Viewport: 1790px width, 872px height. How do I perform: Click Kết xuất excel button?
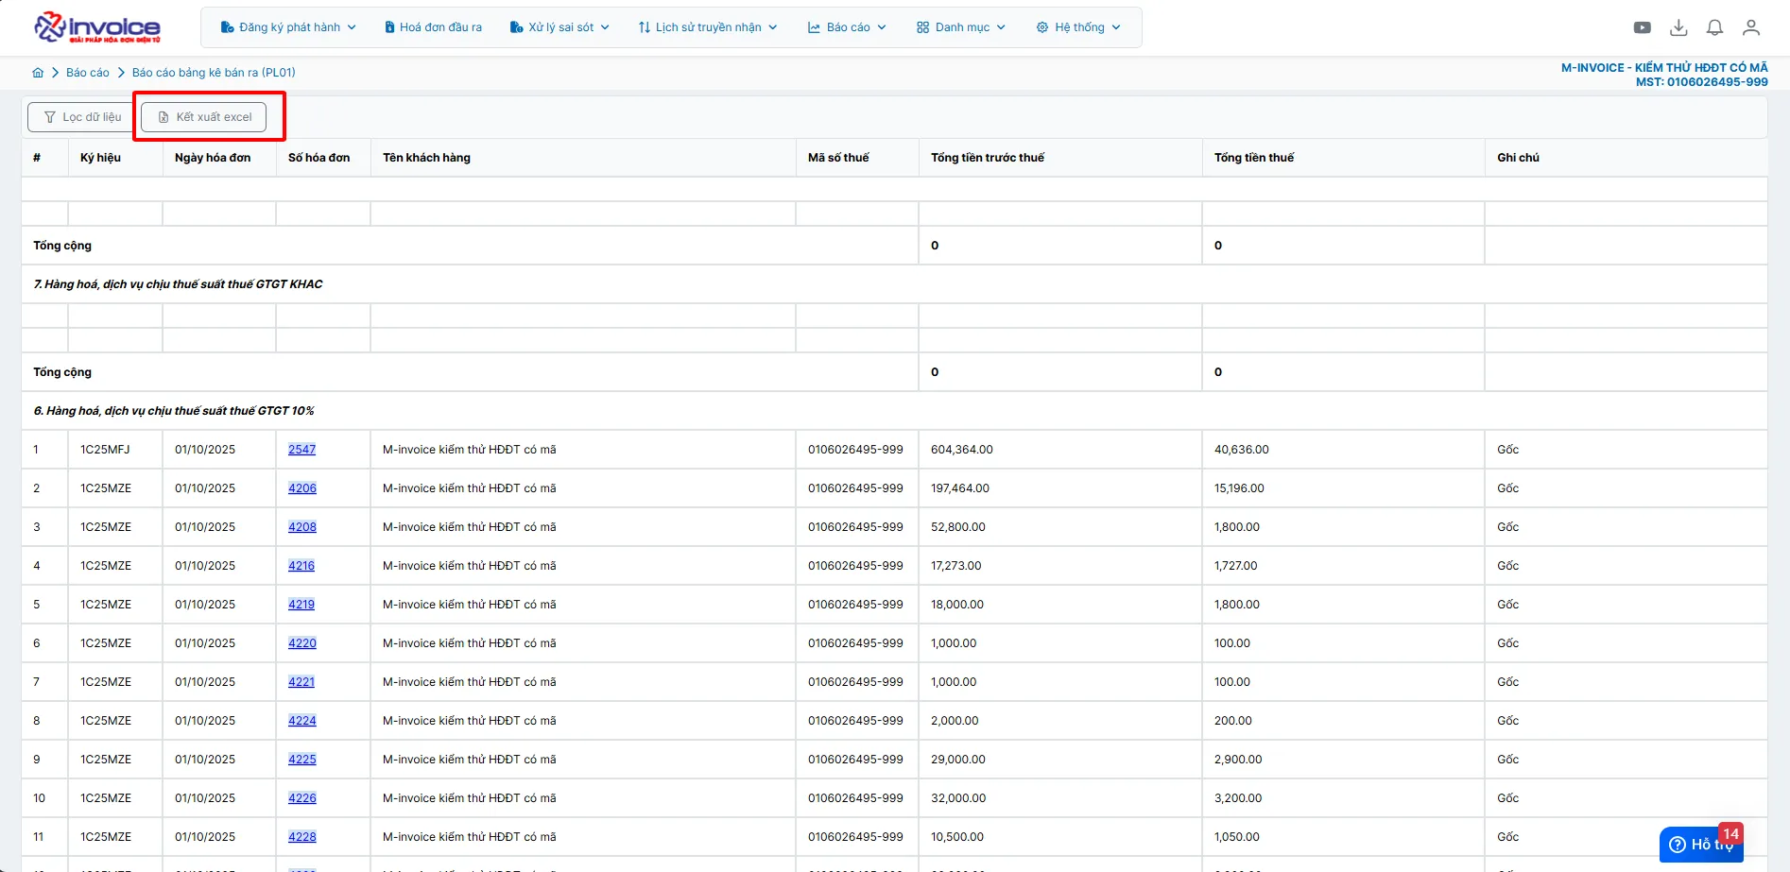pos(203,117)
